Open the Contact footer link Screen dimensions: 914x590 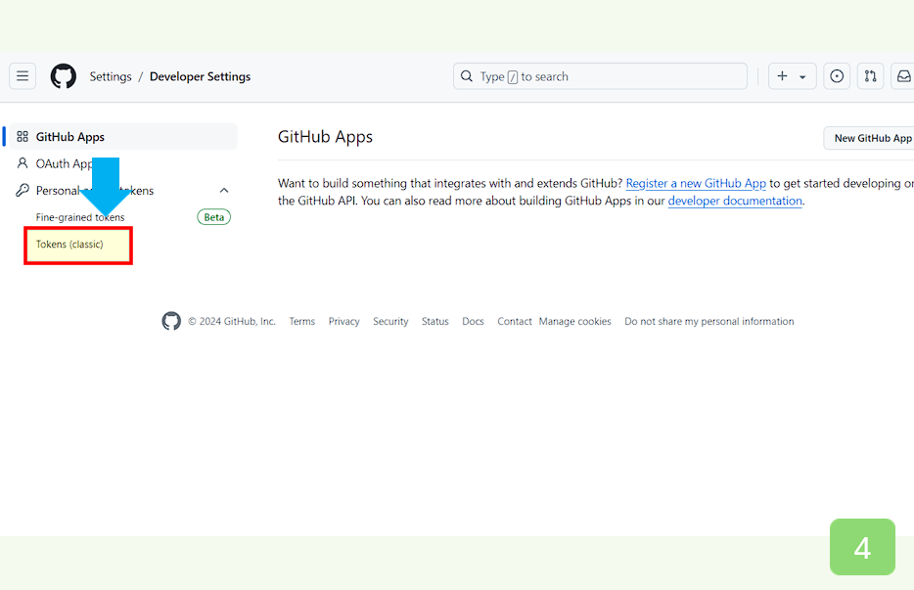click(515, 321)
